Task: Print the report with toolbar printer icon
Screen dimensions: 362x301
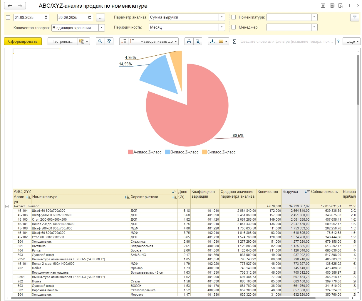Action: coord(189,42)
